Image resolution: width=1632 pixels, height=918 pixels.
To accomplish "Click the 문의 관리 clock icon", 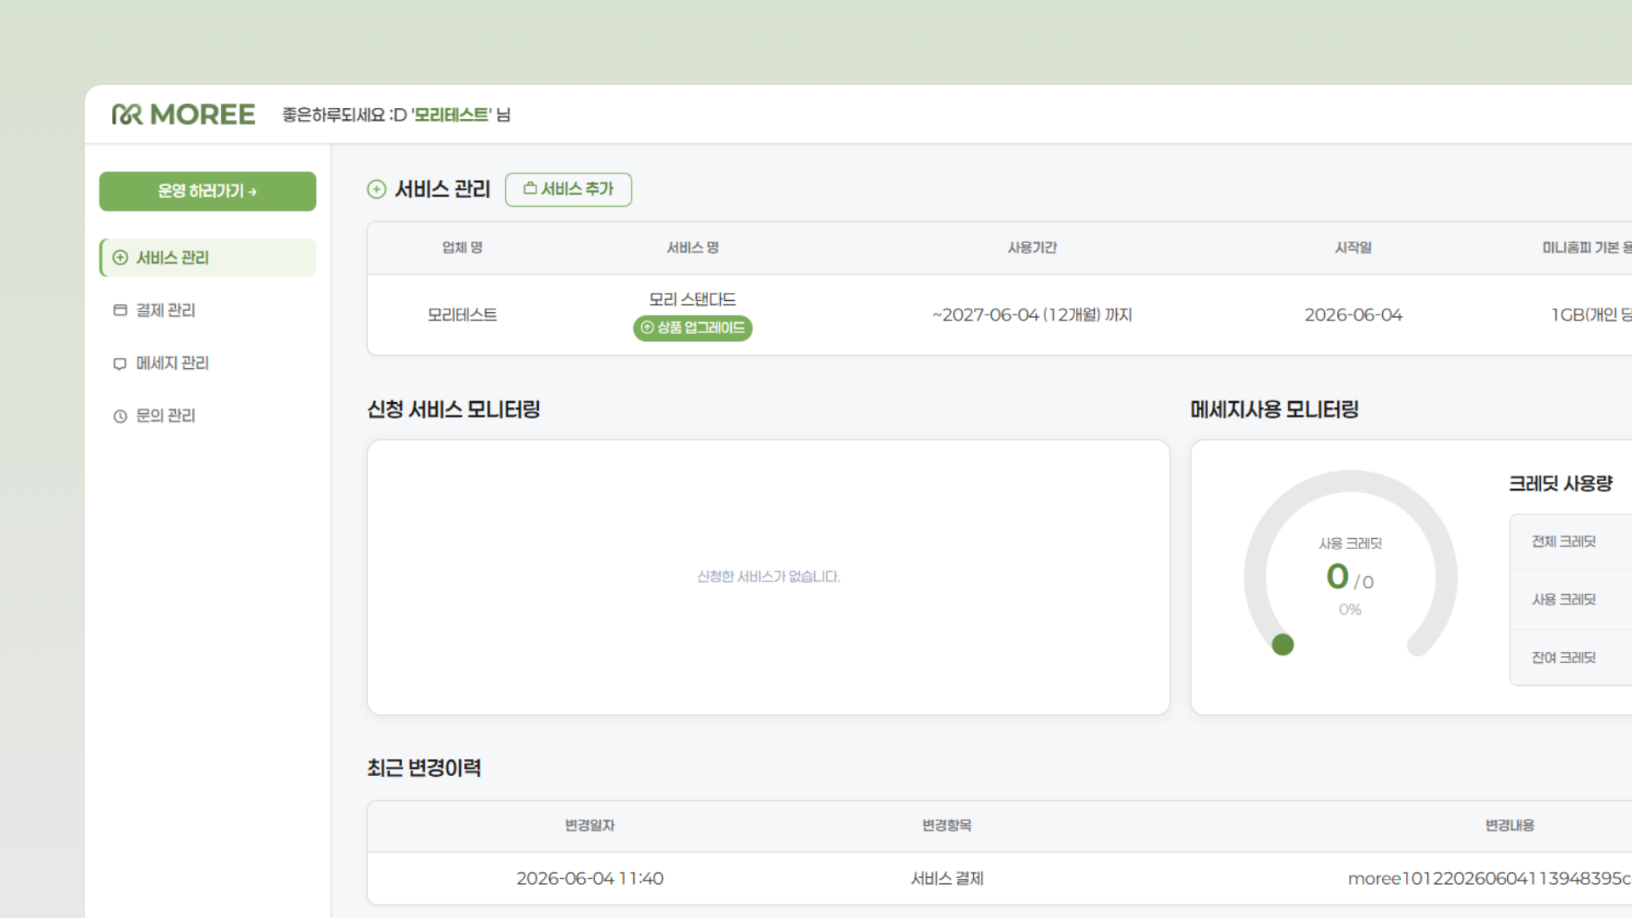I will tap(121, 416).
